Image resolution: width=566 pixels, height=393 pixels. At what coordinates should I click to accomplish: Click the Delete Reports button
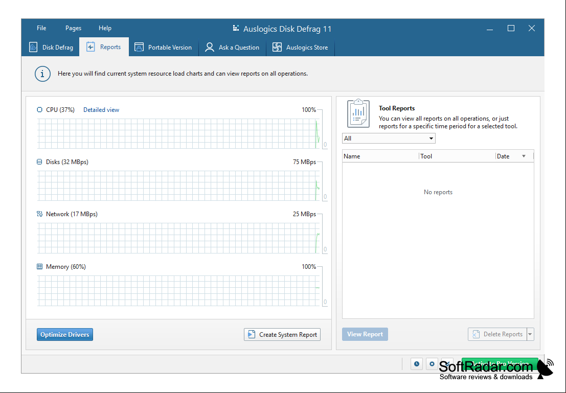pyautogui.click(x=497, y=334)
